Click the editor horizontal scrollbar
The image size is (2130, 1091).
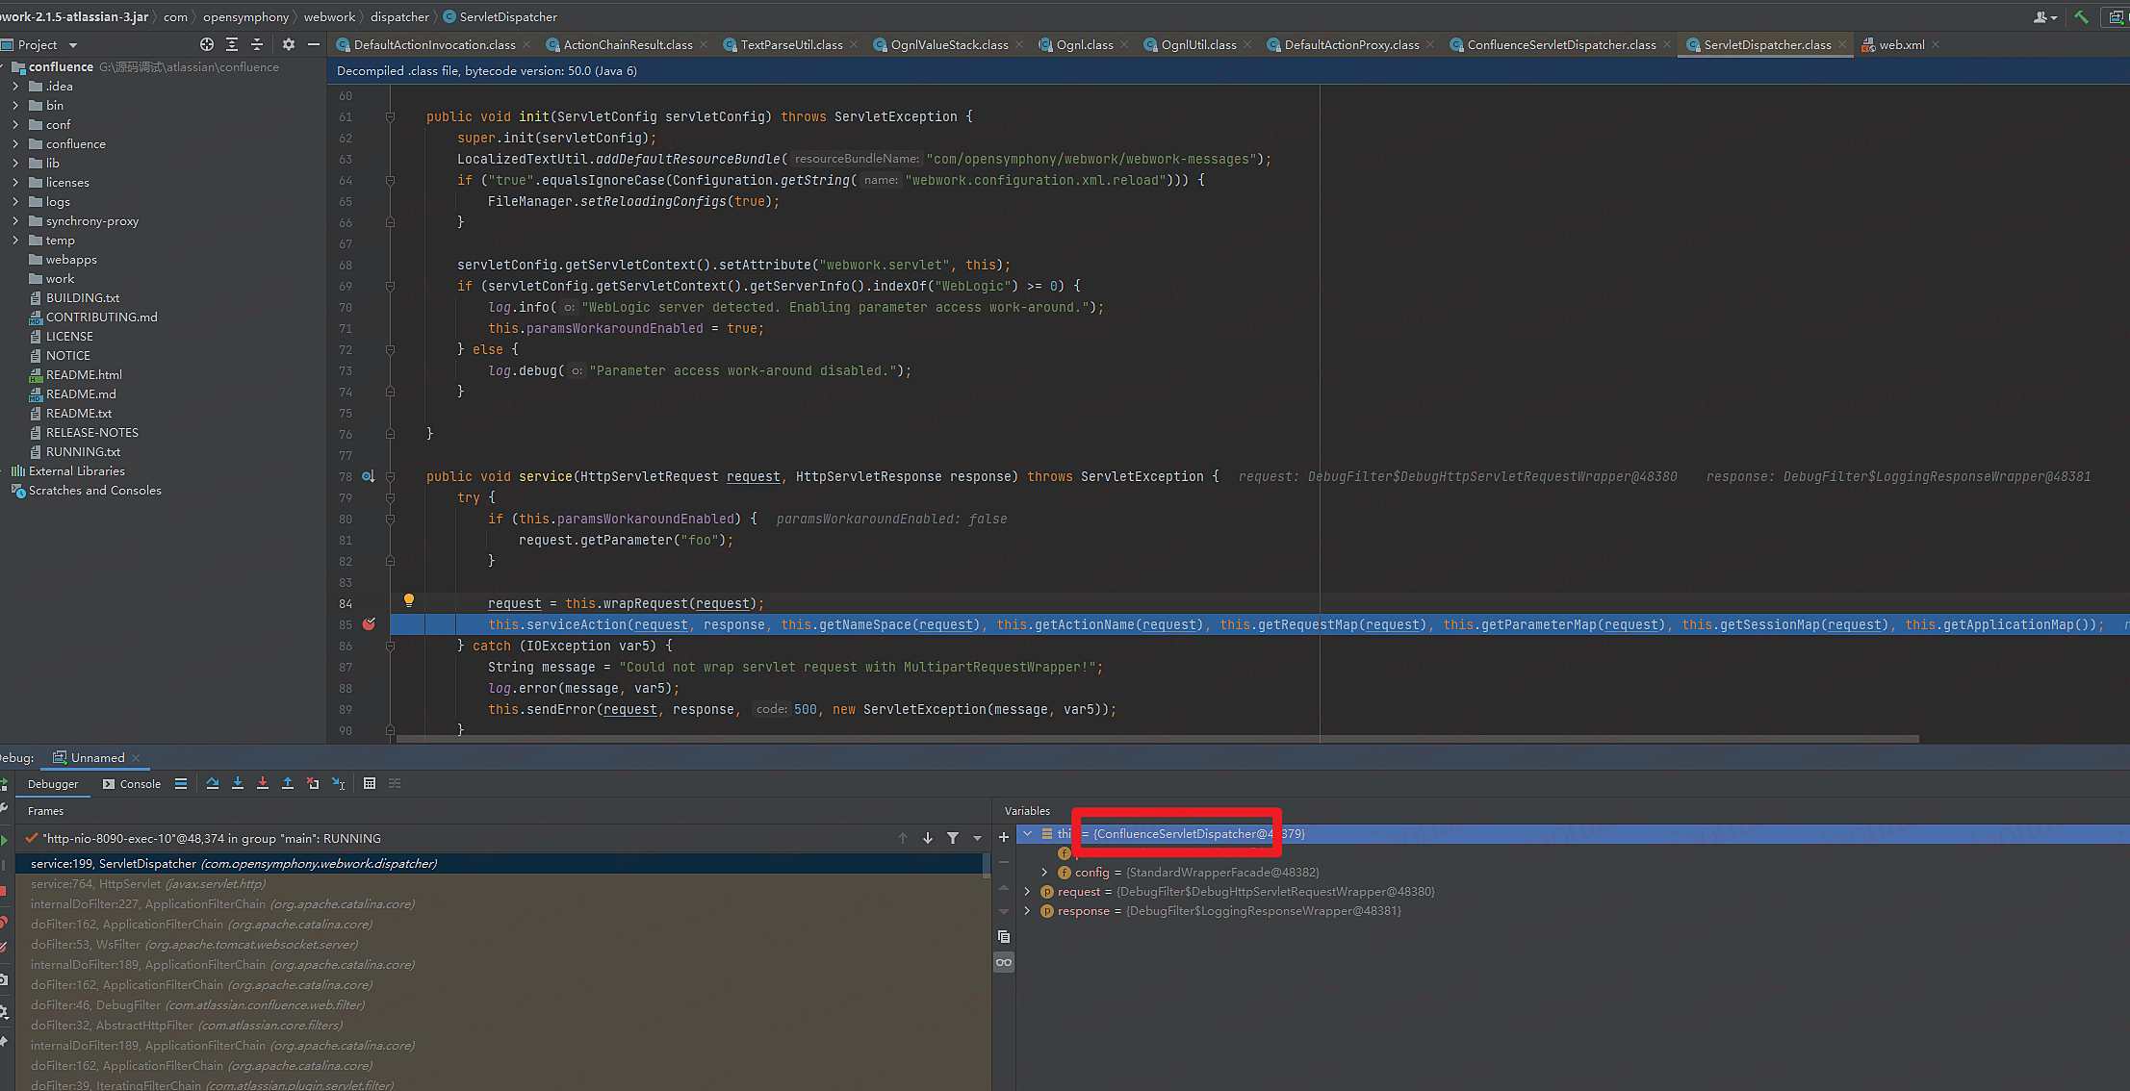(x=1155, y=739)
